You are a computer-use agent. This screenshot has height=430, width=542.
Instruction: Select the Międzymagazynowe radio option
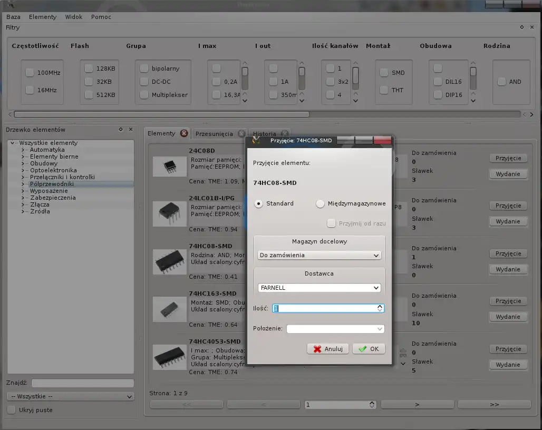pyautogui.click(x=320, y=203)
